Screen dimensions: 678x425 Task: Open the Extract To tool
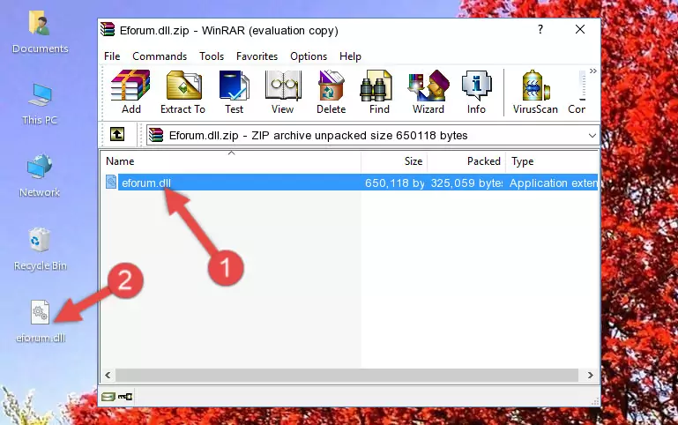click(183, 92)
